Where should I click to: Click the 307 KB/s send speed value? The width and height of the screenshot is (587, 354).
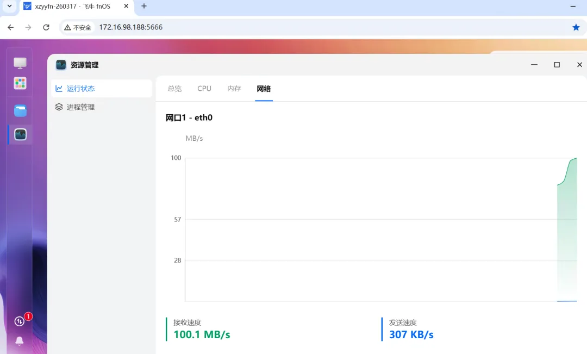[411, 334]
